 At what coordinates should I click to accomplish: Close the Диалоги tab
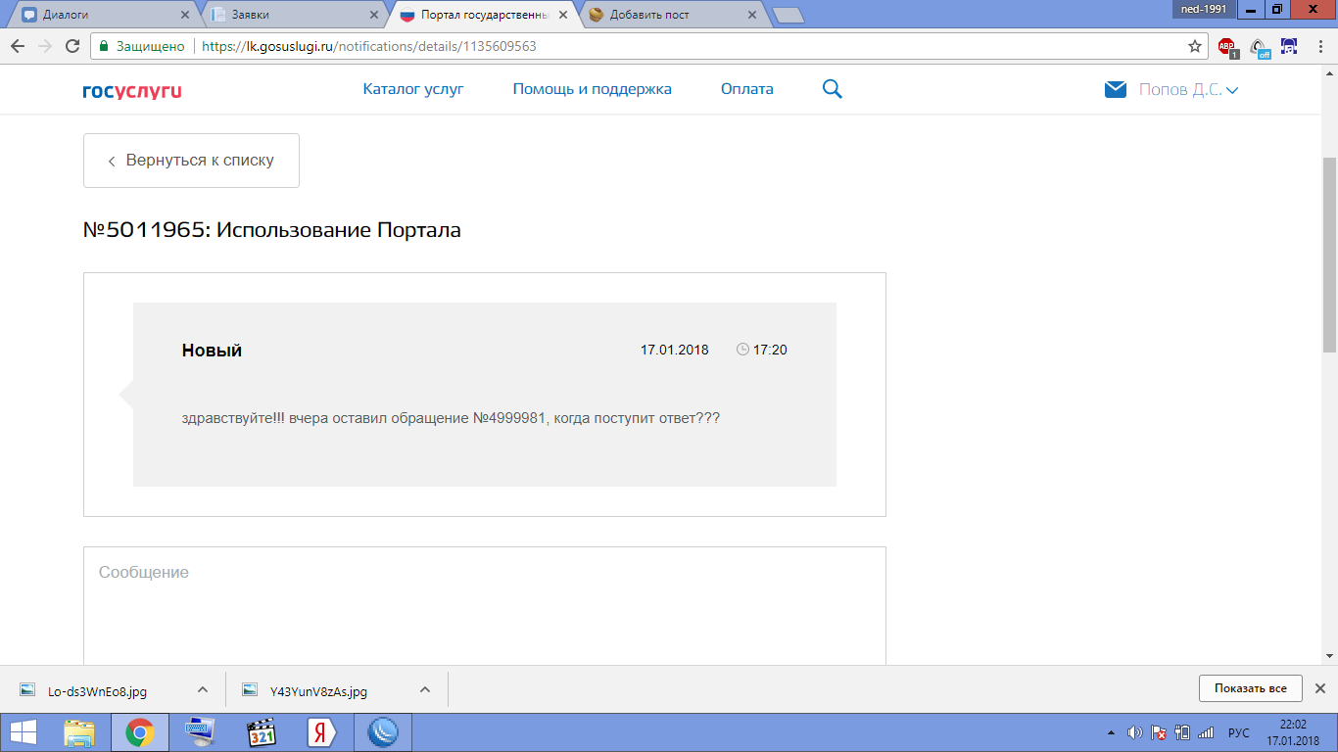pos(184,15)
